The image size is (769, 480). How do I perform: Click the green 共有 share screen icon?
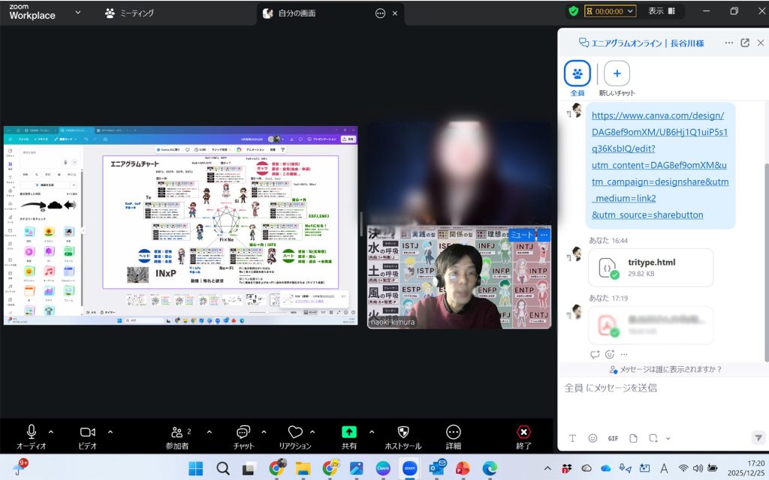349,432
